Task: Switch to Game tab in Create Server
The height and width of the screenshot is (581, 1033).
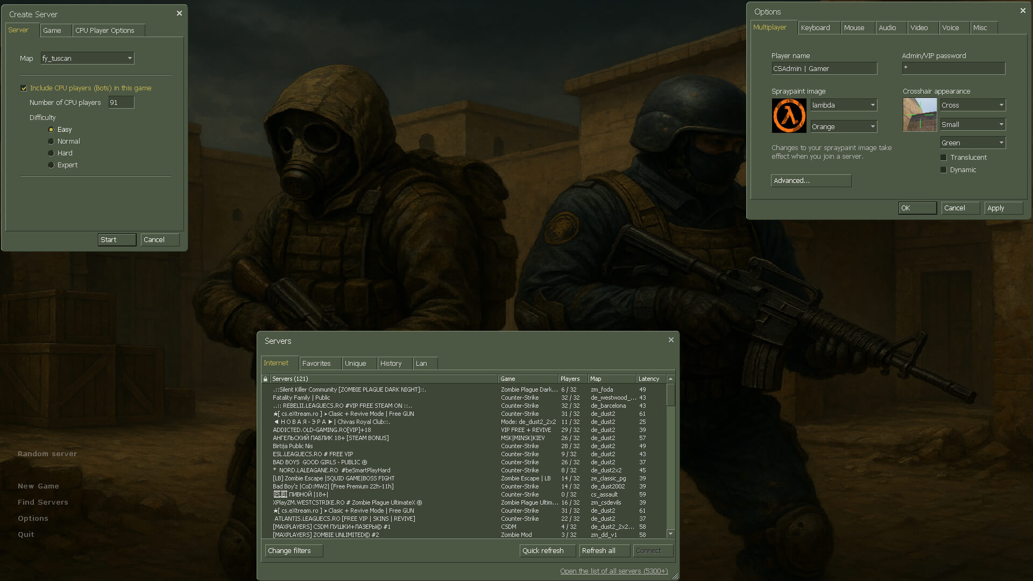Action: [x=56, y=31]
